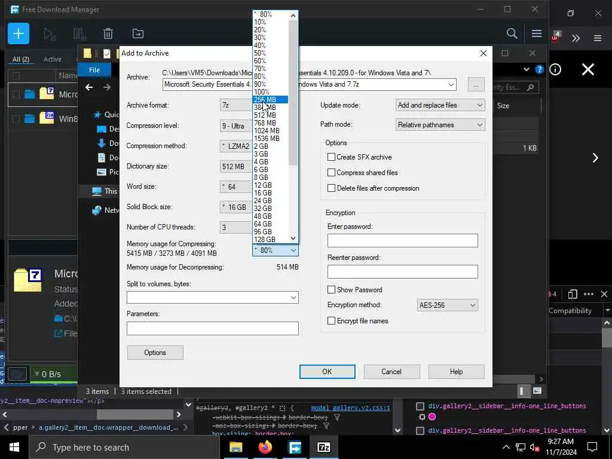This screenshot has height=459, width=612.
Task: Check Delete files after compression
Action: pos(331,188)
